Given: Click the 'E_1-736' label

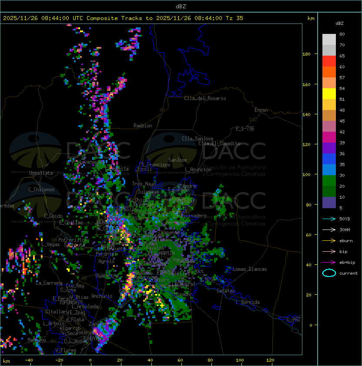Looking at the screenshot, I should [x=245, y=129].
